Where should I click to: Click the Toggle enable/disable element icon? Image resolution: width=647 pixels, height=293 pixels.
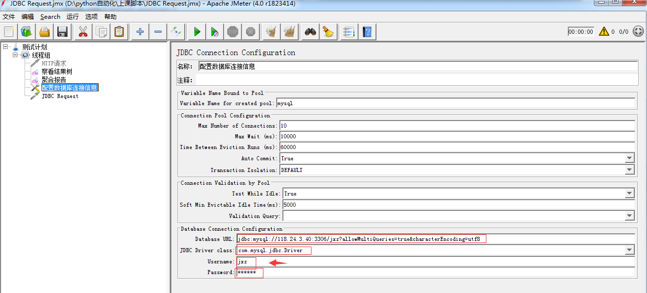176,32
